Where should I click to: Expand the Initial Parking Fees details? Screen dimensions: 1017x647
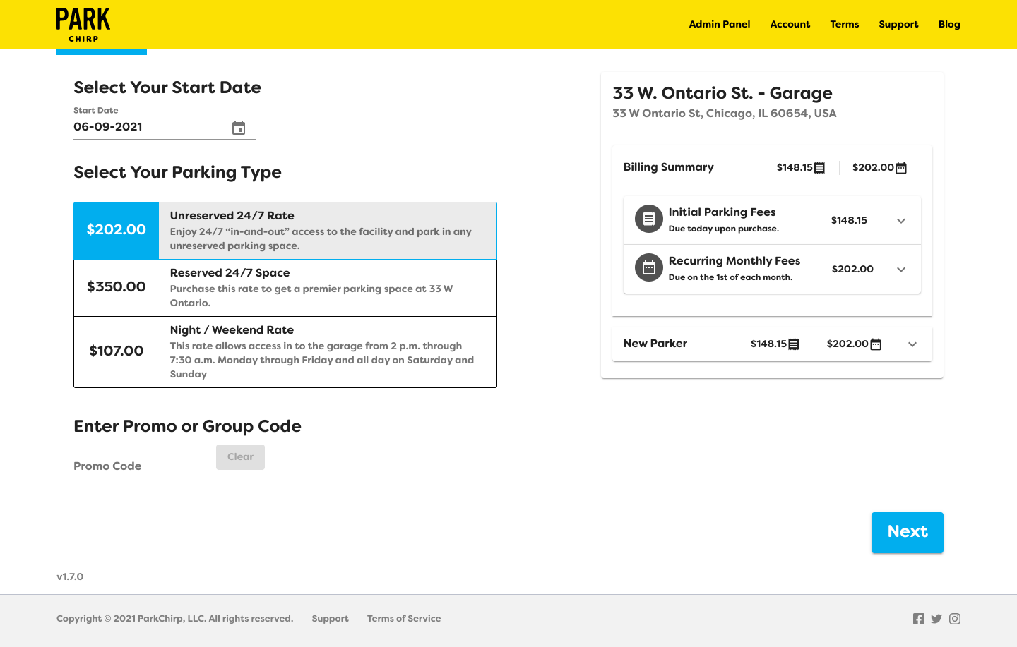click(x=901, y=220)
